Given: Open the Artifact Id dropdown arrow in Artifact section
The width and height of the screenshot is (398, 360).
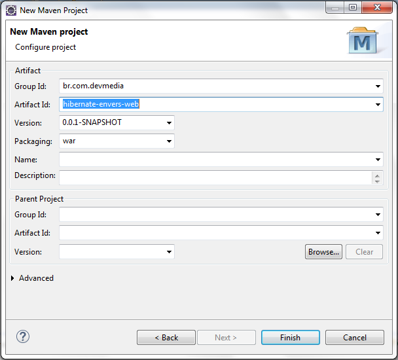Looking at the screenshot, I should 378,105.
